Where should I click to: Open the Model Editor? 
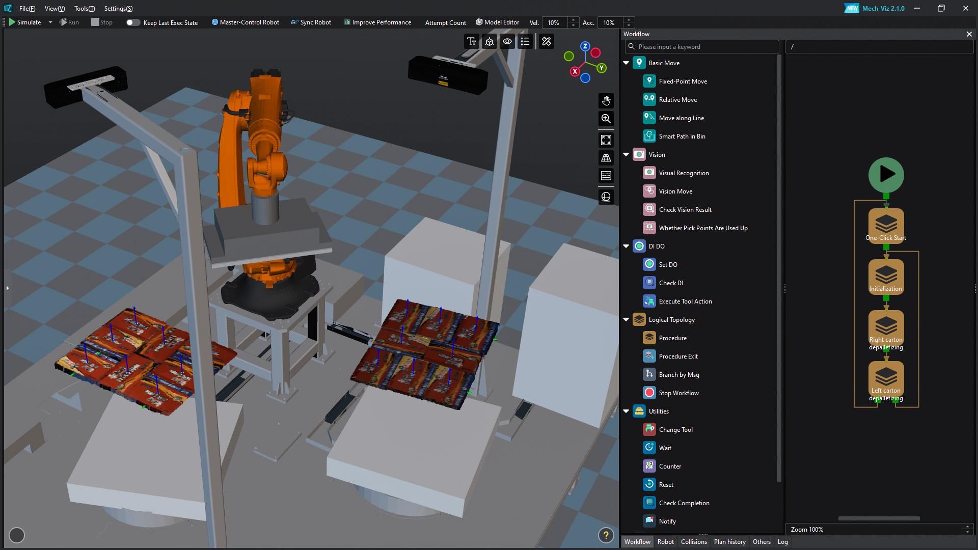(497, 22)
